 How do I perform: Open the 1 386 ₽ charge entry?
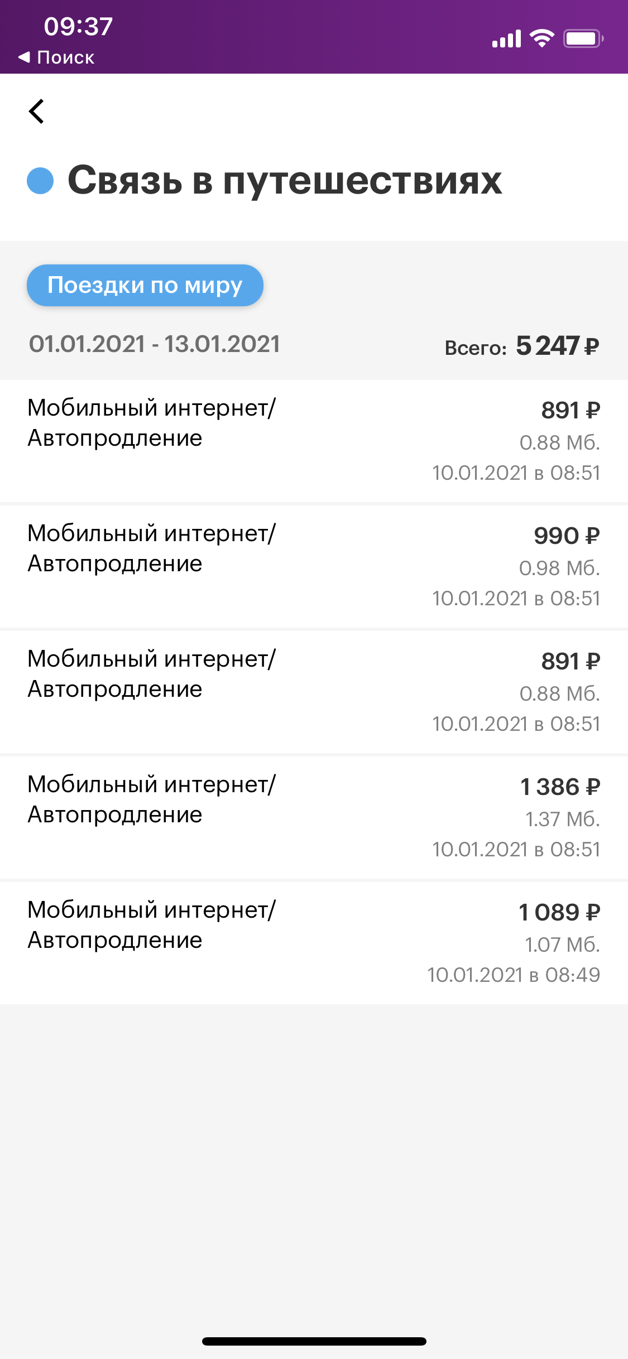(x=314, y=817)
